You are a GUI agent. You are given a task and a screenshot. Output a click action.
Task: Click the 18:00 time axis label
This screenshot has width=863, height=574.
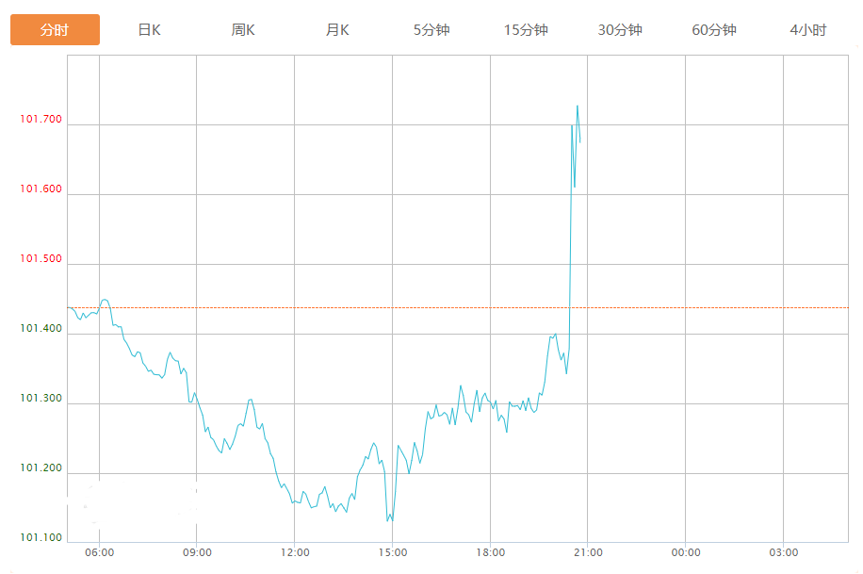click(x=490, y=552)
